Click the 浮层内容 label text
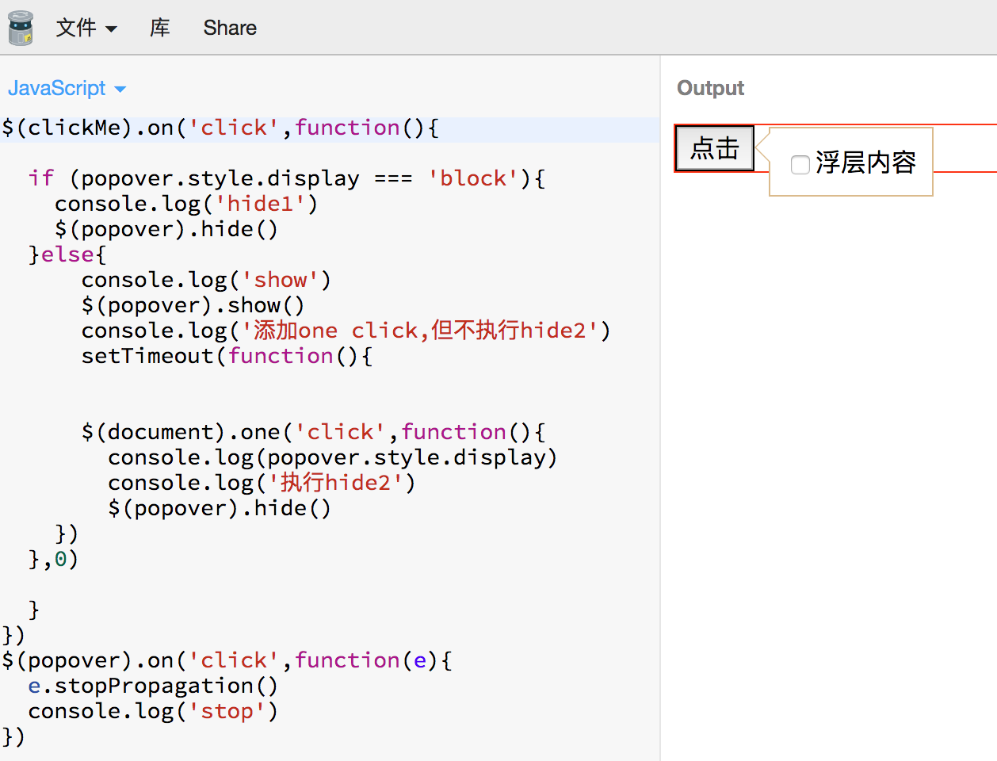 [x=865, y=163]
